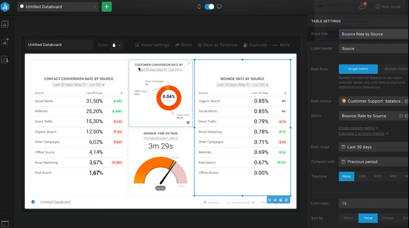Click delta sort icon in Bounce Rate table

click(285, 93)
